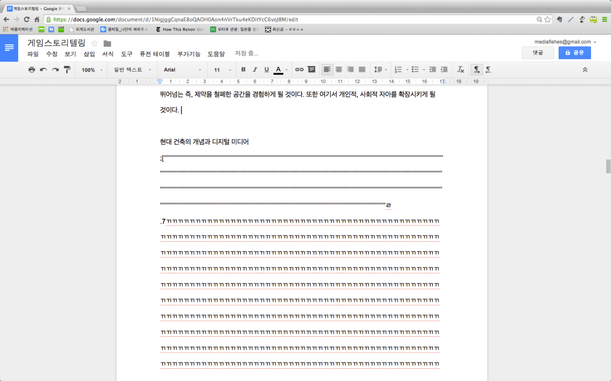This screenshot has width=611, height=381.
Task: Add a comment using toolbar icon
Action: click(x=312, y=70)
